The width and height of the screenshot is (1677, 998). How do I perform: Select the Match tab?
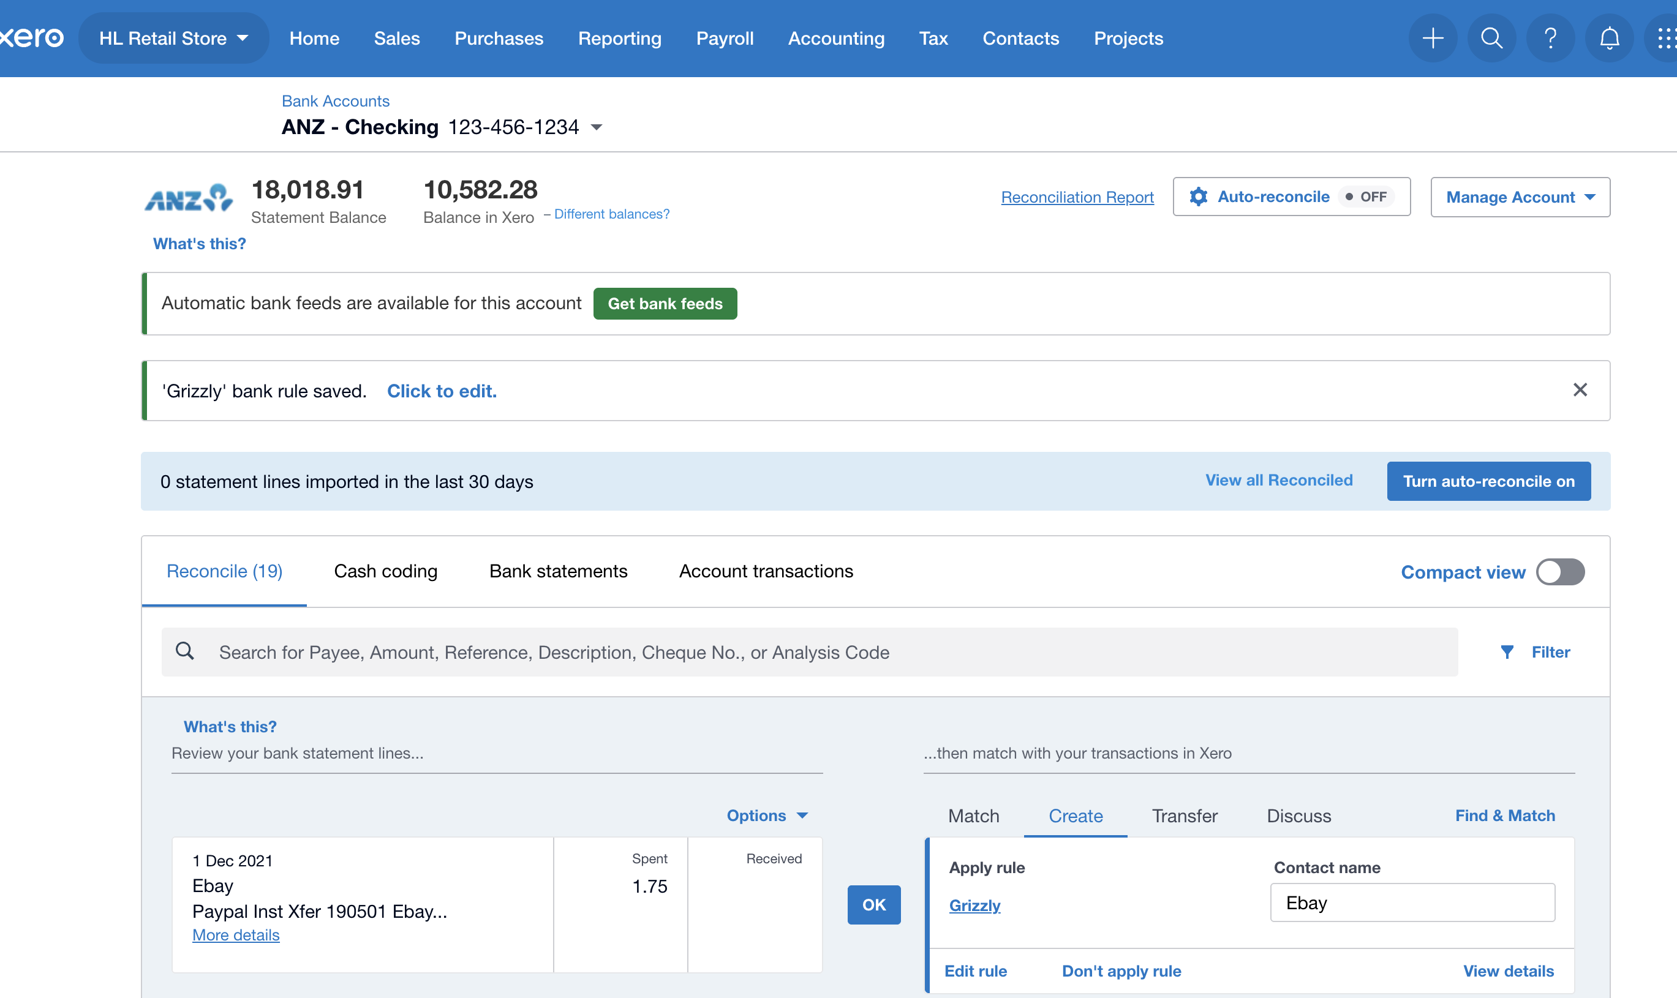point(973,816)
